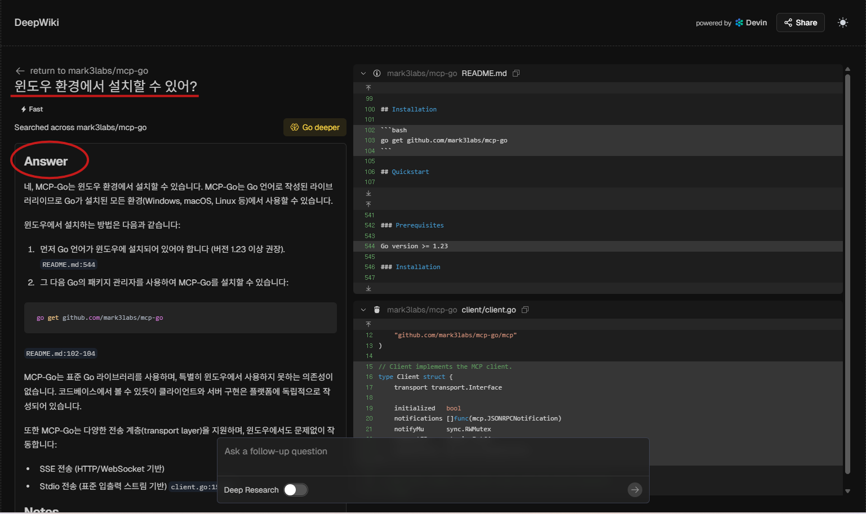Viewport: 866px width, 514px height.
Task: Click the 'Searched across mark3labs/mcp-go' text
Action: [81, 127]
